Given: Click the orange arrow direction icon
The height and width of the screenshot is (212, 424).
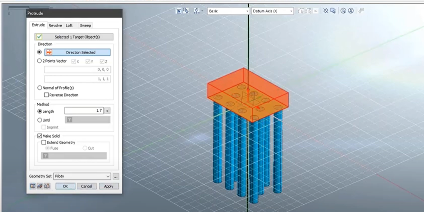Looking at the screenshot, I should pos(49,52).
